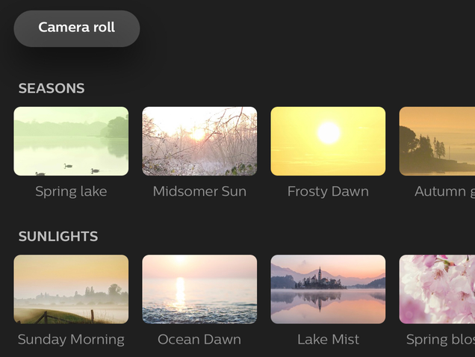Choose the Sunday Morning scene image
The width and height of the screenshot is (475, 357).
(x=71, y=289)
